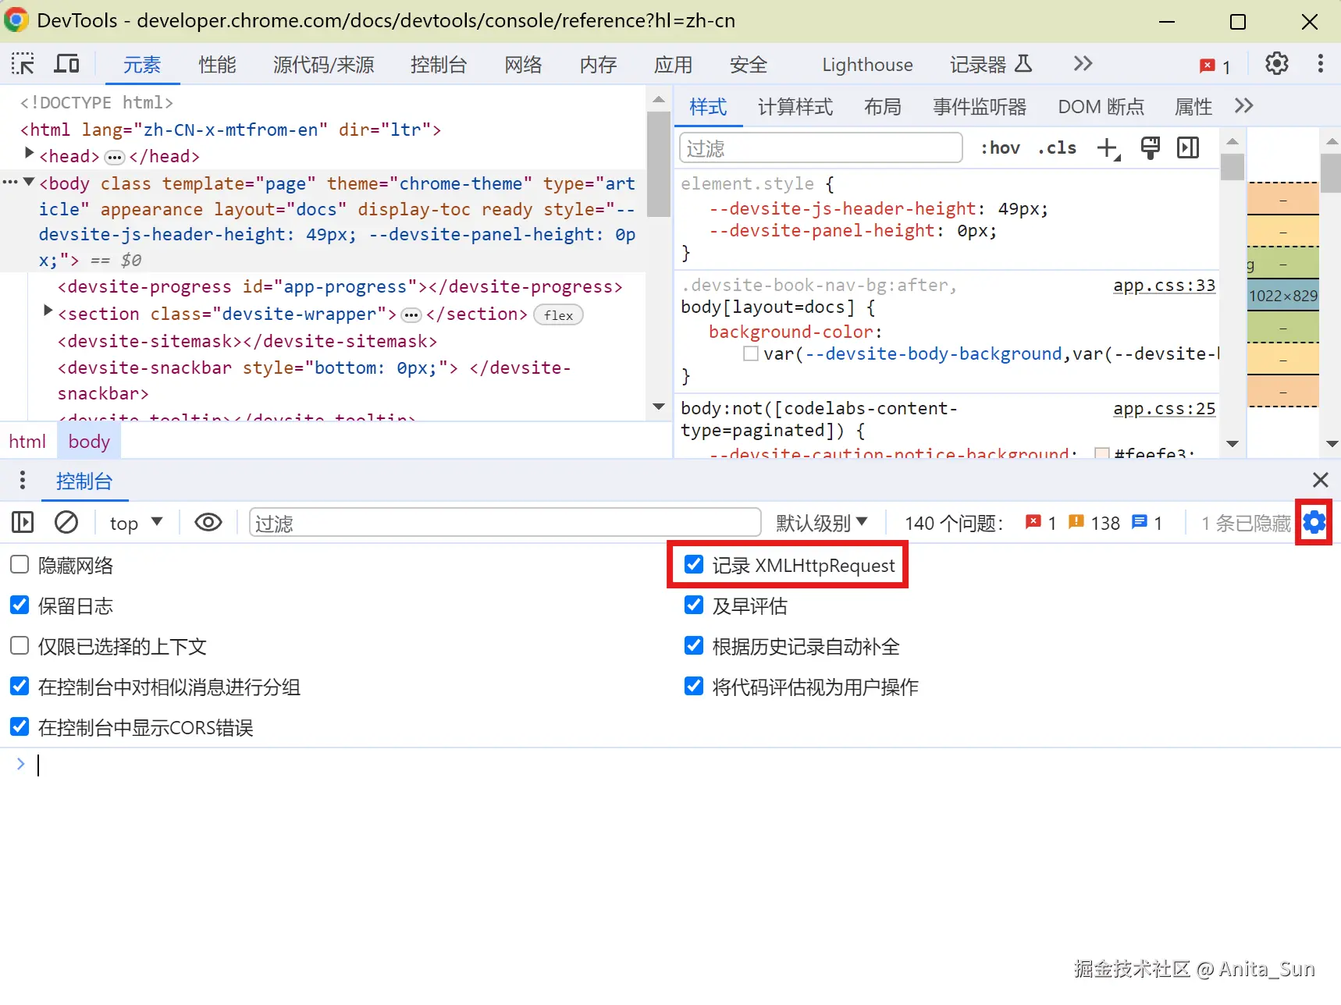Show more Styles sidebar tabs
Viewport: 1341px width, 1005px height.
point(1244,106)
